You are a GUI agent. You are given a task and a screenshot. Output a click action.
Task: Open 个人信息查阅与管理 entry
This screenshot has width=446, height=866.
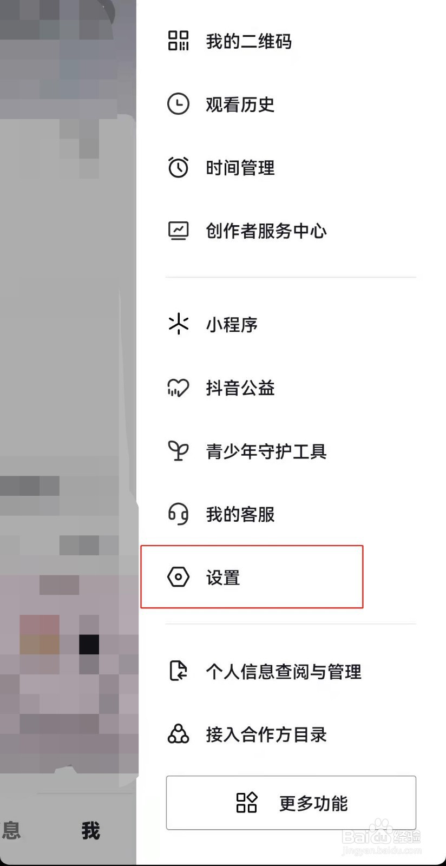(x=291, y=671)
